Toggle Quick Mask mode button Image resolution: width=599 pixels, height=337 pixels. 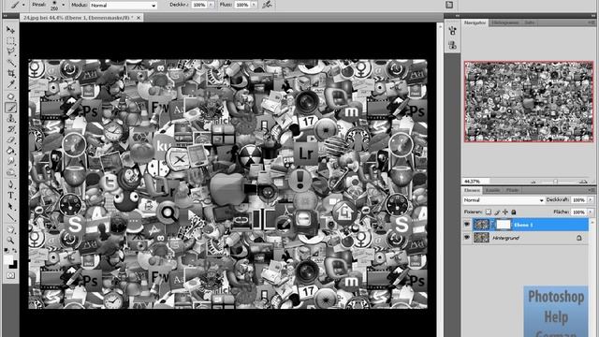click(10, 275)
